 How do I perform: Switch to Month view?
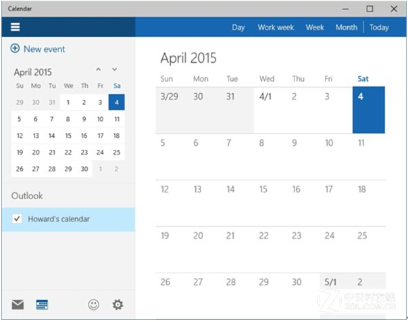[346, 28]
